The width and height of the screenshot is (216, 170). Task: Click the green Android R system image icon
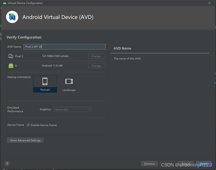11,66
